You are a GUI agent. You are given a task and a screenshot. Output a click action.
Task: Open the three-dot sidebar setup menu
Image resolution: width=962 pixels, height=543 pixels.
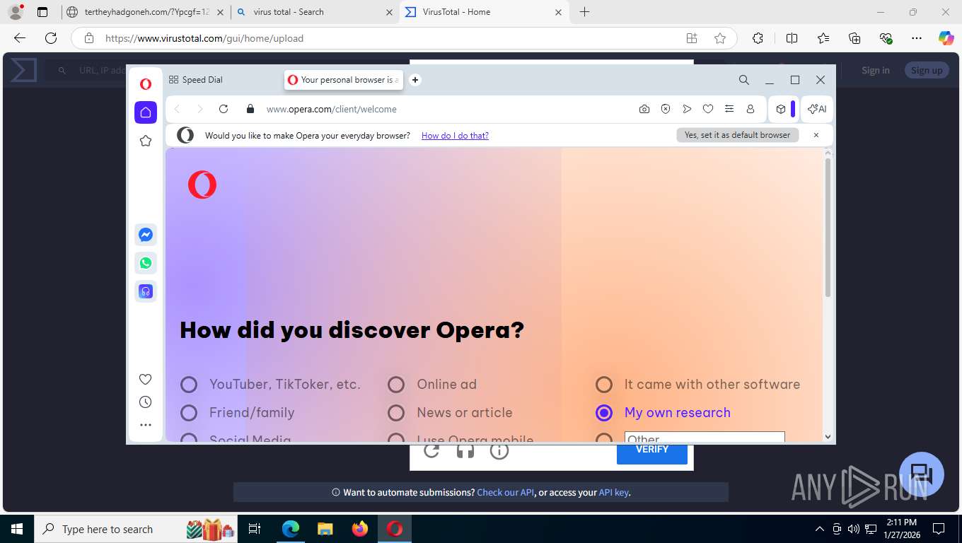click(146, 425)
